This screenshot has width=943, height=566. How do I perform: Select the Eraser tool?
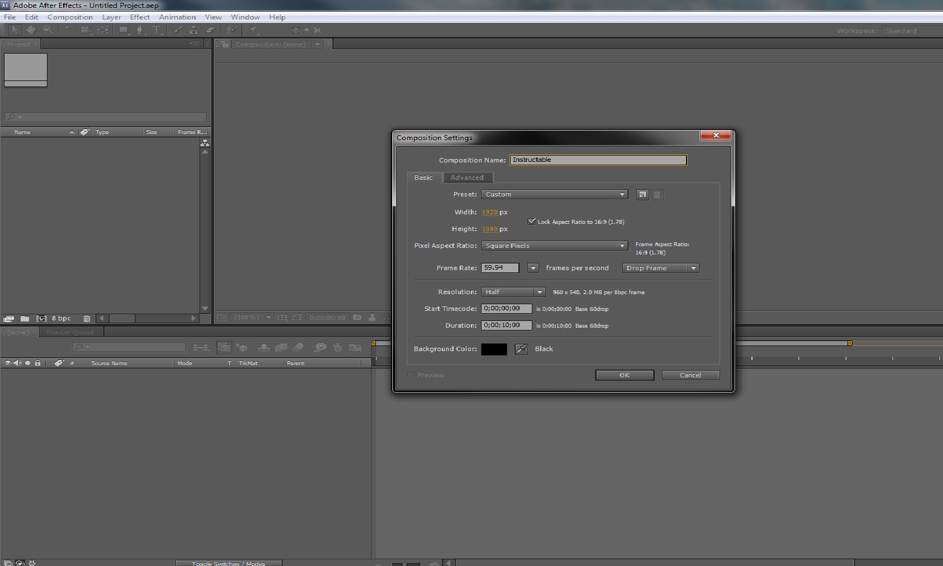(x=210, y=30)
